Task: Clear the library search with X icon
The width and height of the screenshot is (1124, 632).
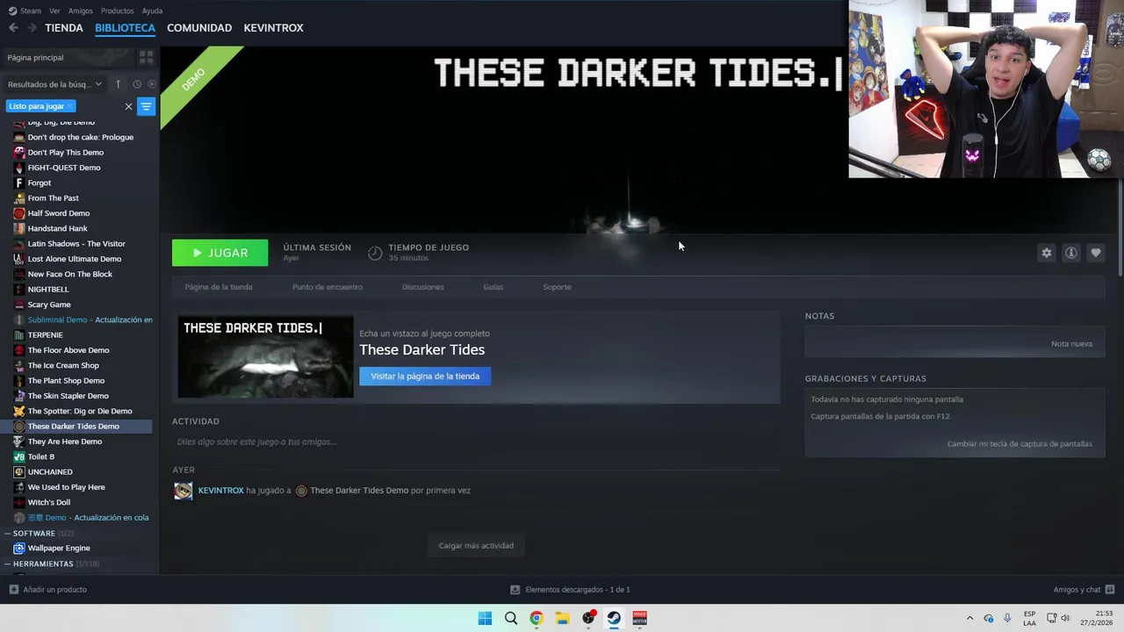Action: point(128,106)
